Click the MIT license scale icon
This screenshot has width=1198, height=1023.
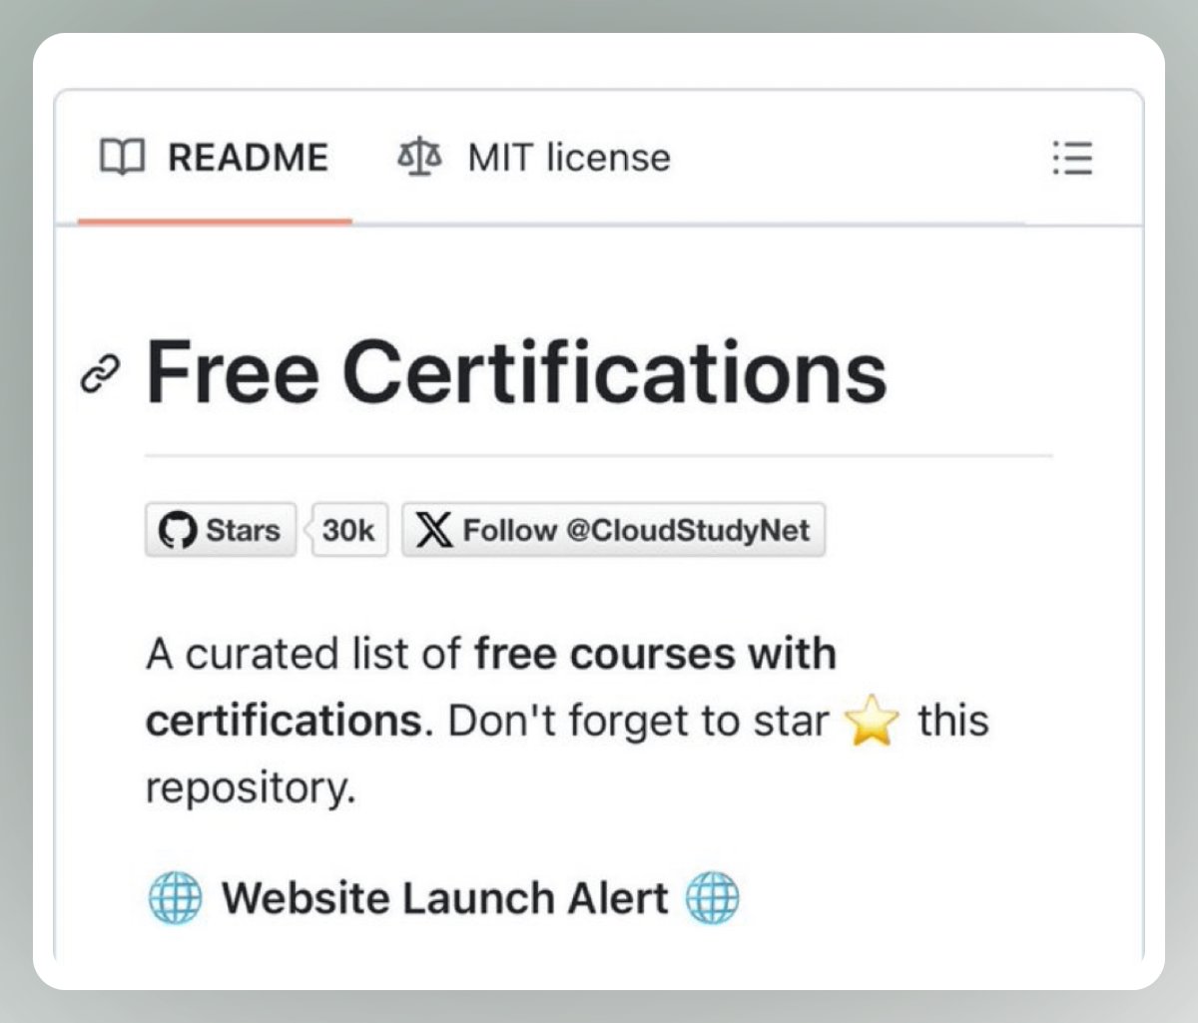(420, 158)
